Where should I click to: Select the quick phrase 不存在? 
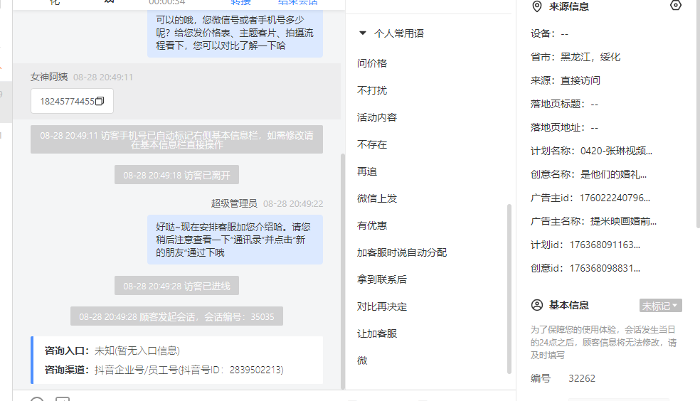click(372, 144)
